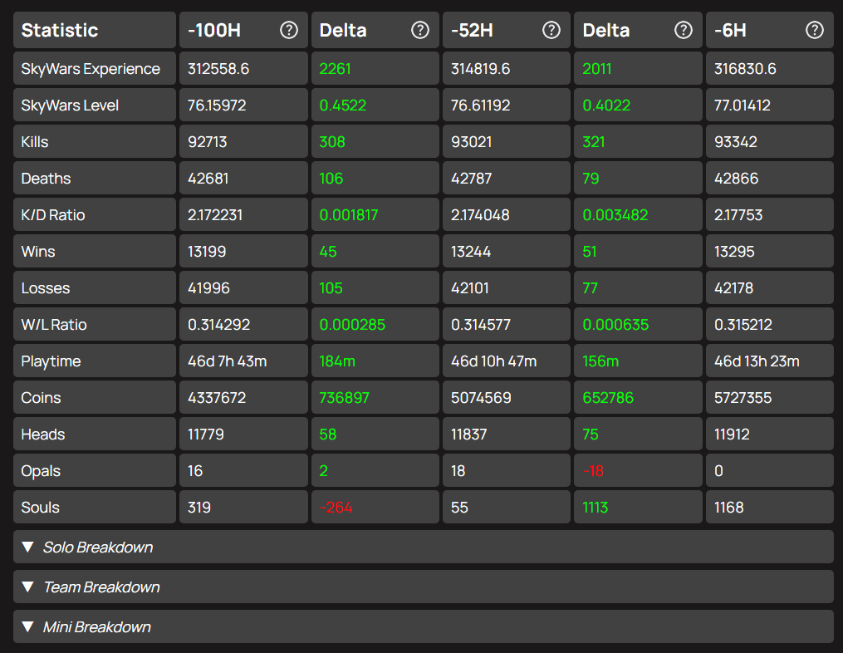Click the red -264 Souls delta
843x653 pixels.
coord(336,508)
